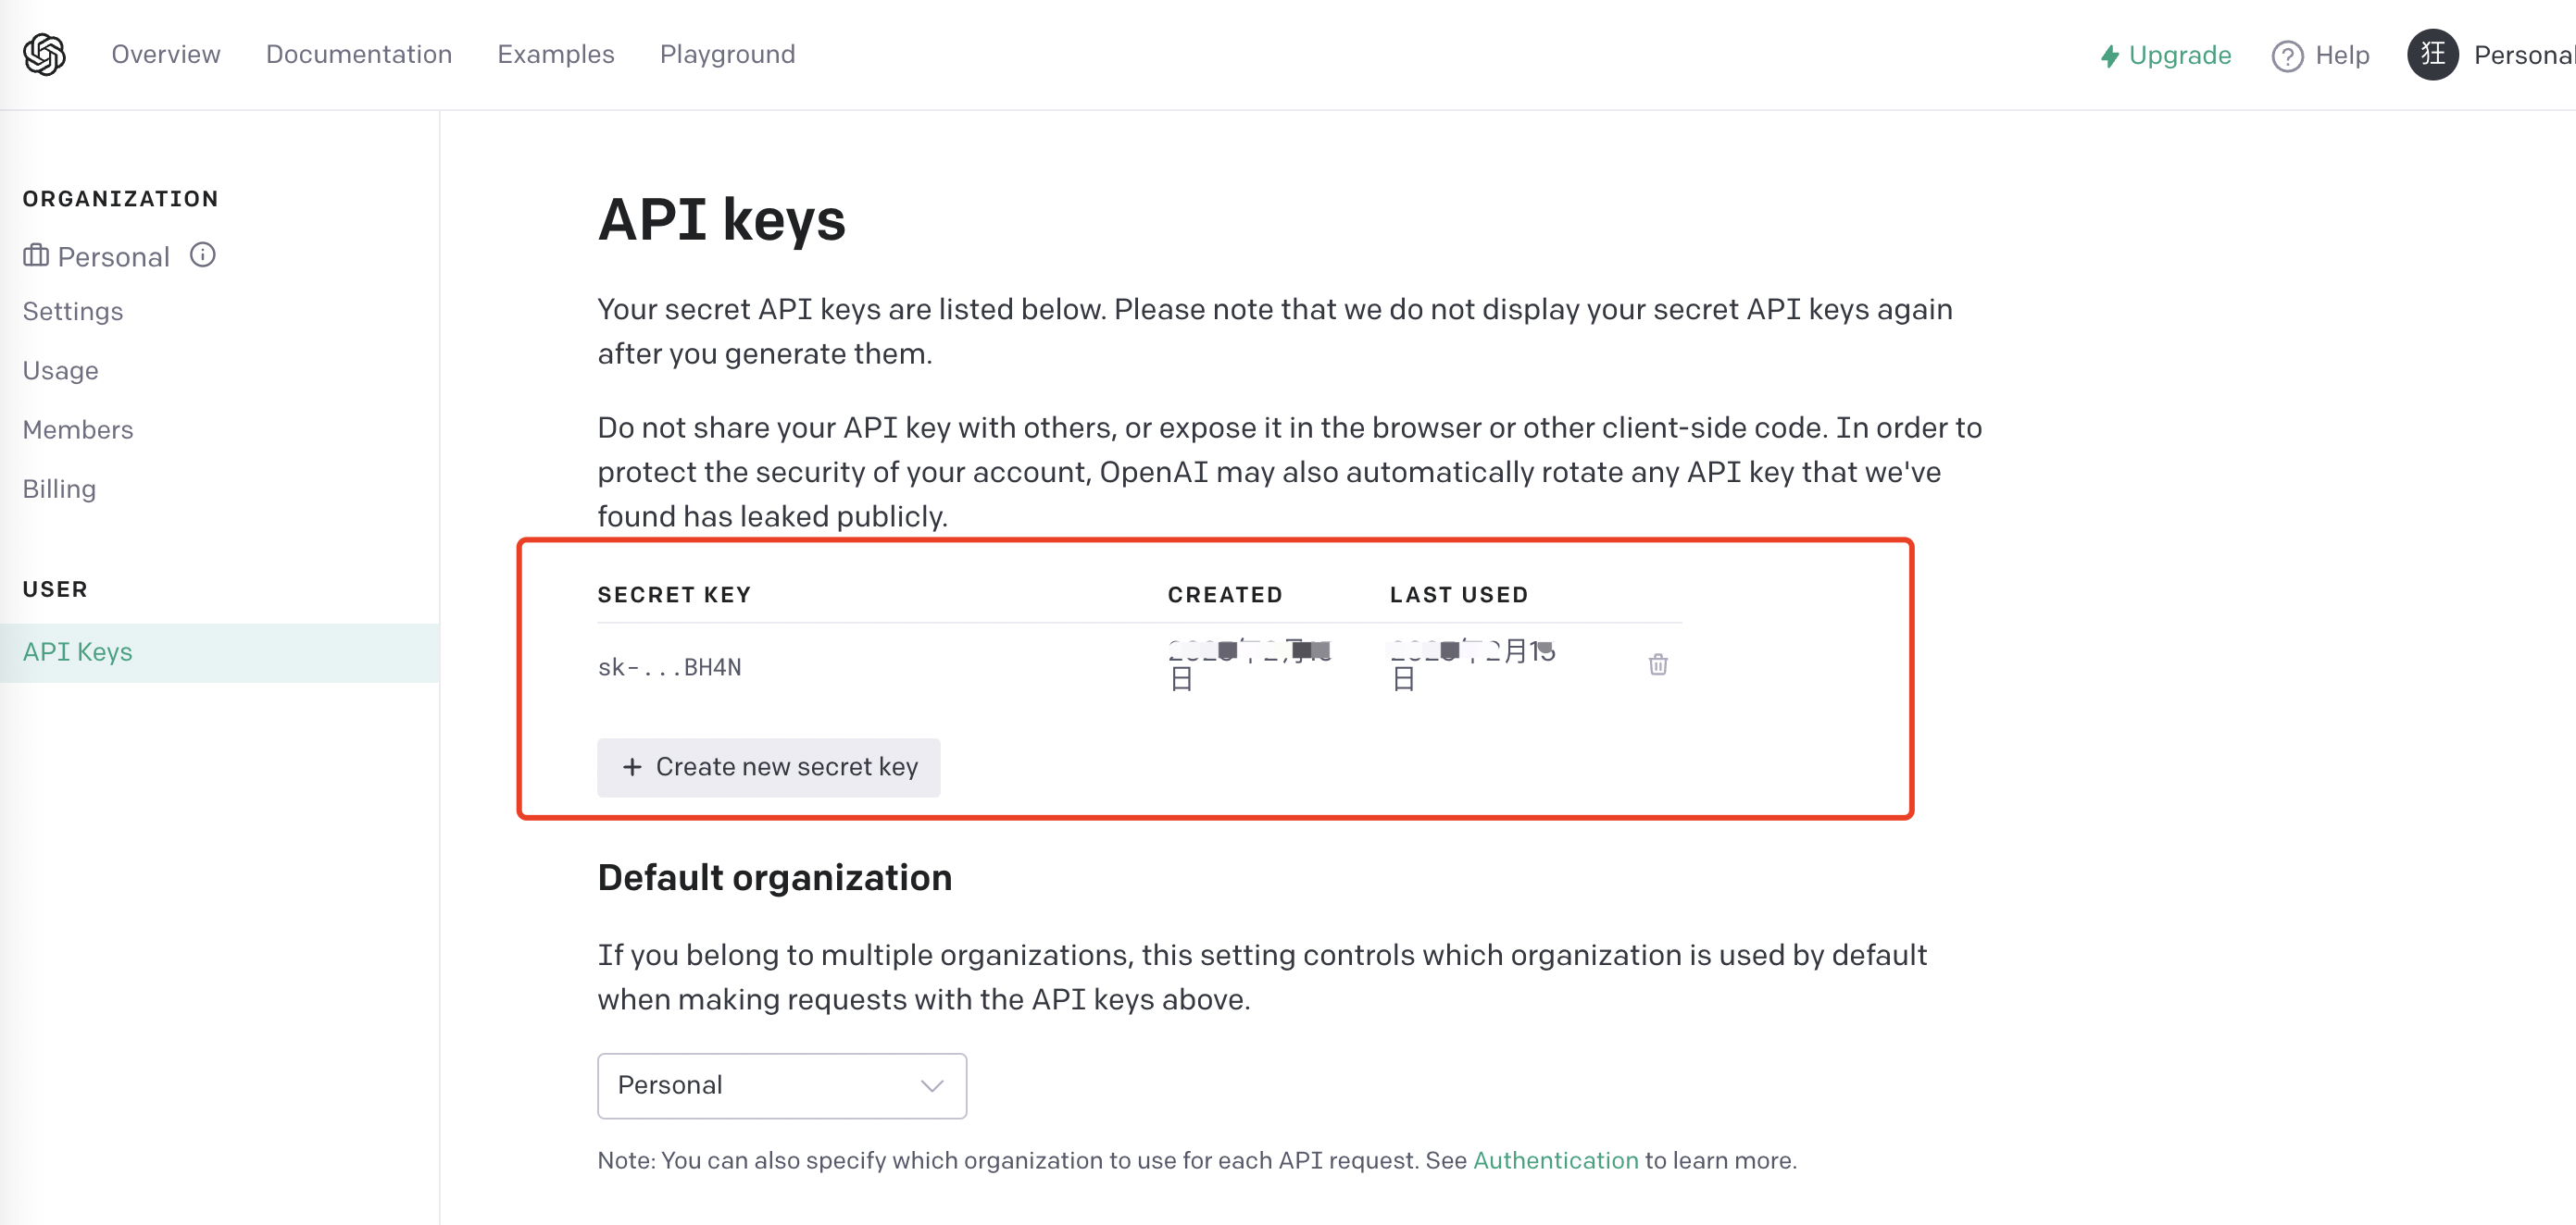
Task: Click the plus icon for new secret key
Action: click(x=632, y=766)
